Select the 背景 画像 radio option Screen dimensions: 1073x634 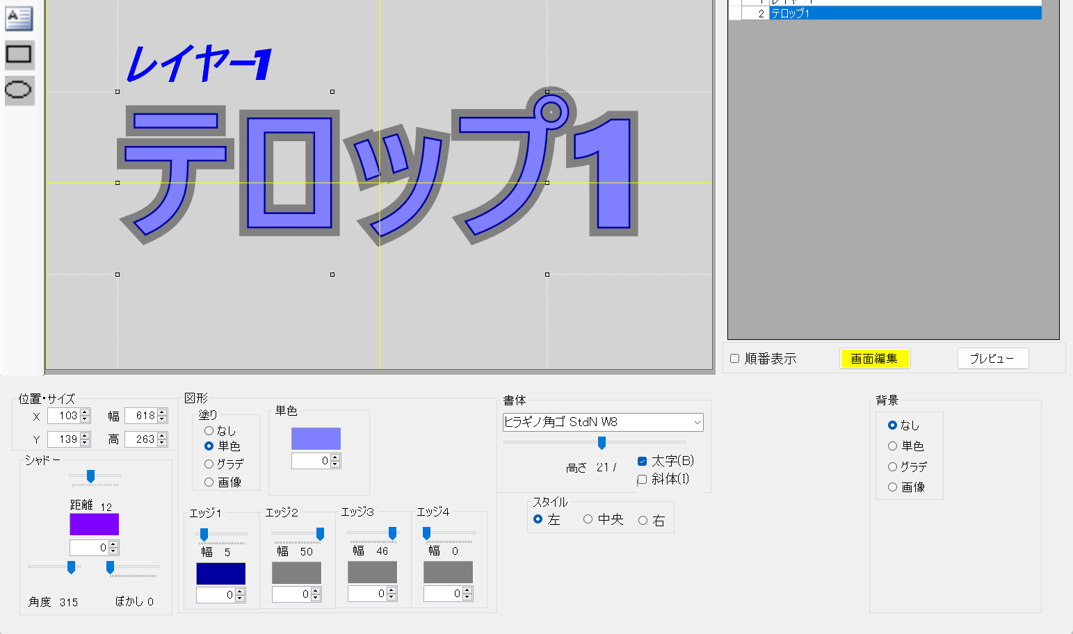point(892,487)
